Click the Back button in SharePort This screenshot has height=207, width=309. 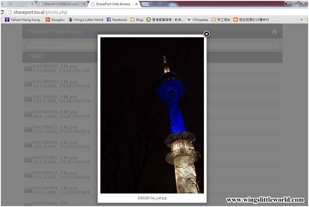tap(37, 57)
